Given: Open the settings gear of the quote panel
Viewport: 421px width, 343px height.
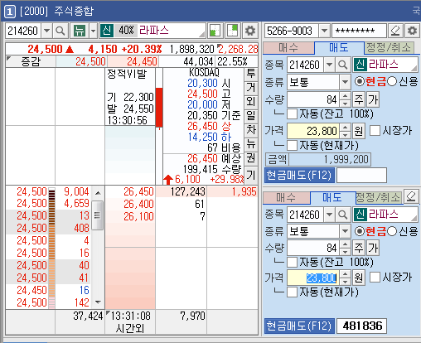Looking at the screenshot, I should point(250,31).
